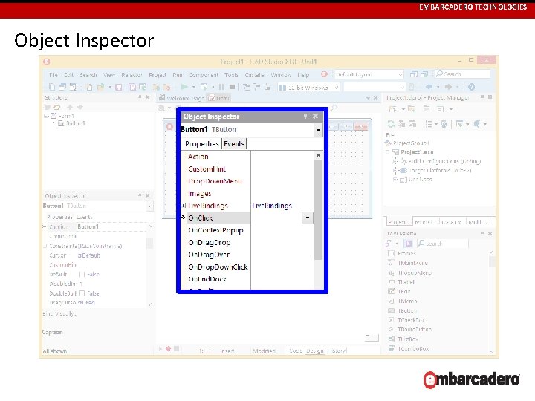Click the highlighted inspector vertical scrollbar thumb

[x=318, y=209]
